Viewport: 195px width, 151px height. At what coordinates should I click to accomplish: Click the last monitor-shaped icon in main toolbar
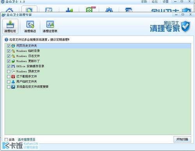129,10
